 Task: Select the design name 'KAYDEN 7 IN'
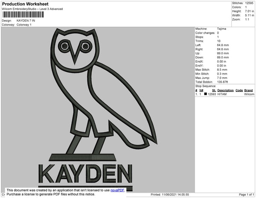pyautogui.click(x=26, y=20)
